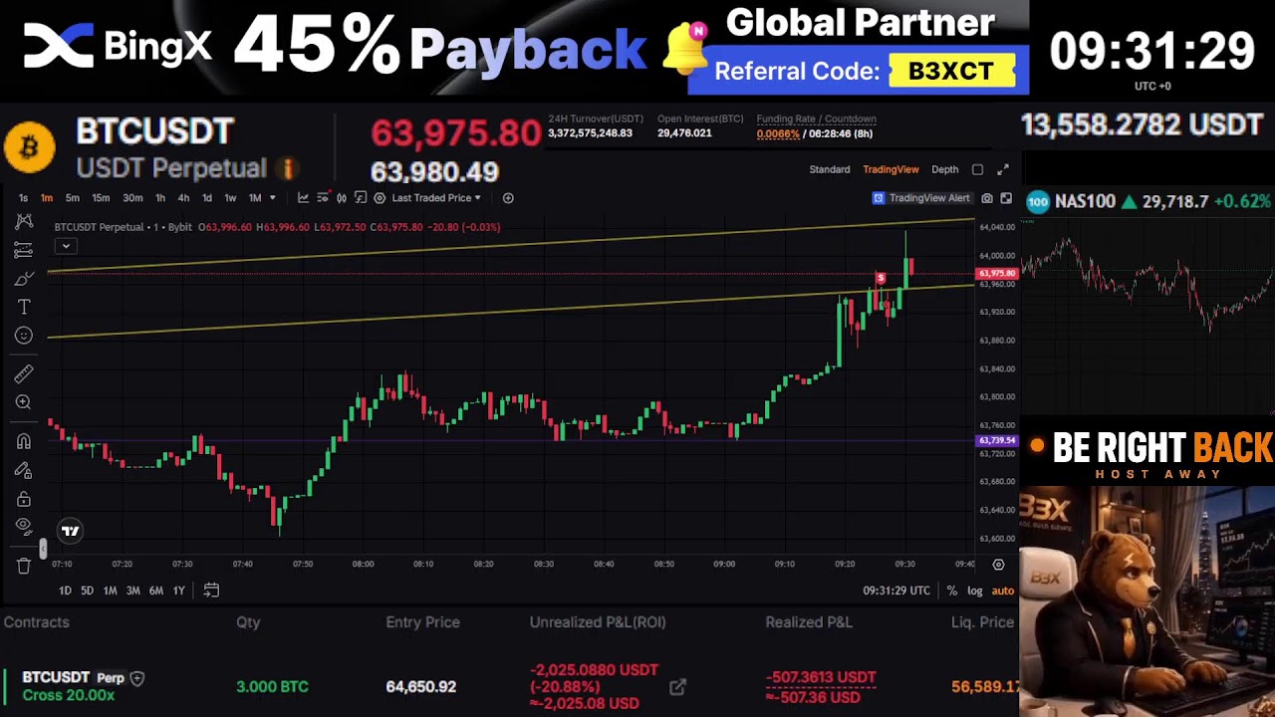
Task: Click the TradingView Alert button
Action: pyautogui.click(x=921, y=198)
